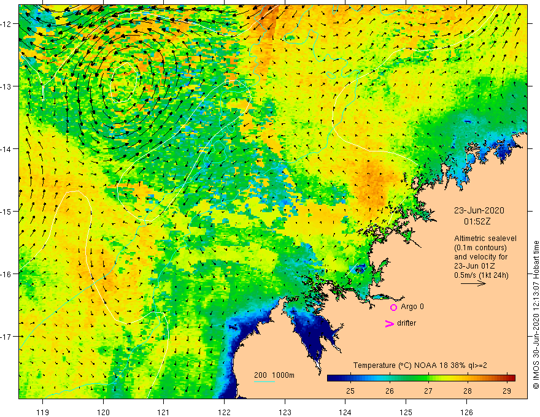The height and width of the screenshot is (417, 540).
Task: Select the '23-Jun-2020' date text
Action: [479, 210]
